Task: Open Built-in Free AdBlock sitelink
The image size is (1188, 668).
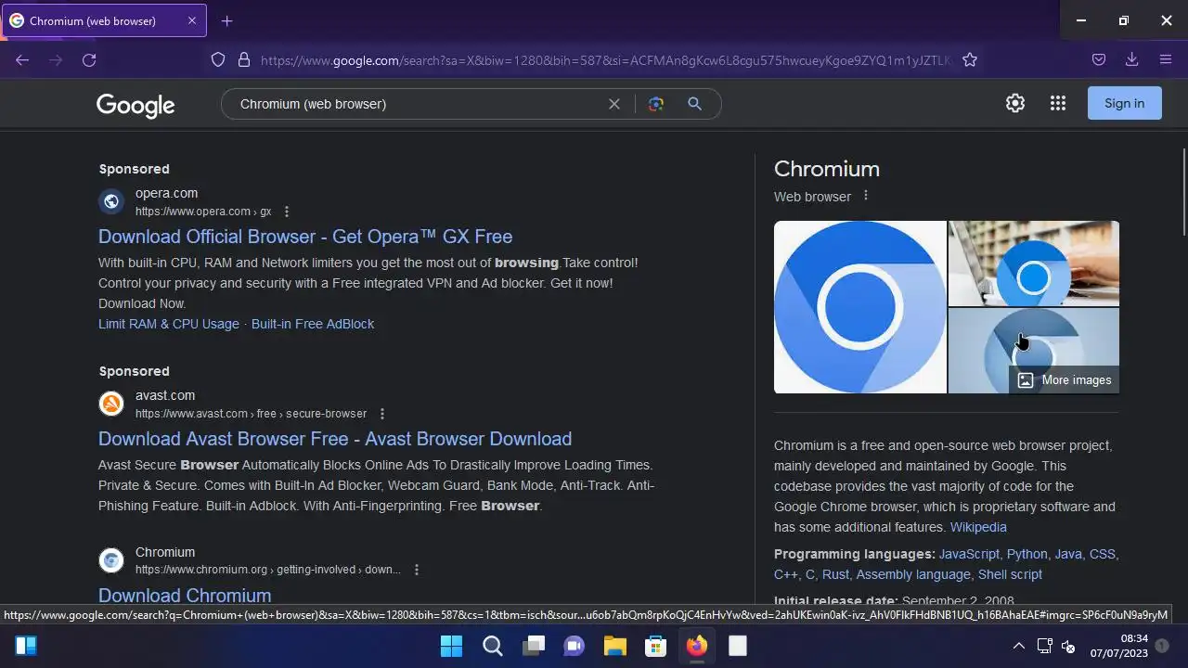Action: pos(313,324)
